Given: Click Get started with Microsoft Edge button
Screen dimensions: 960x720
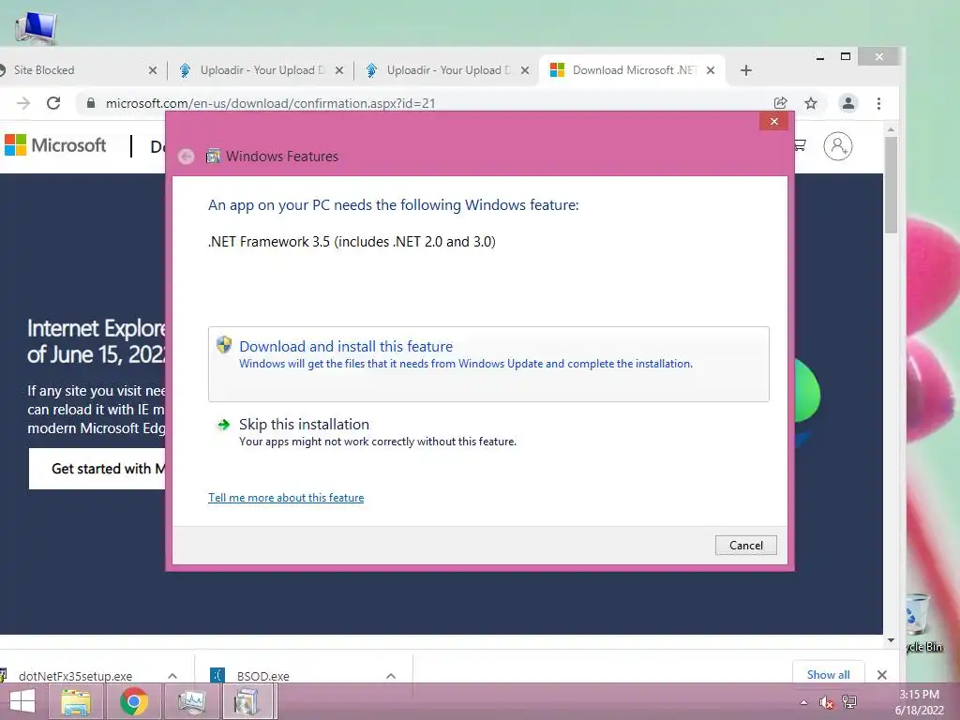Looking at the screenshot, I should tap(97, 469).
